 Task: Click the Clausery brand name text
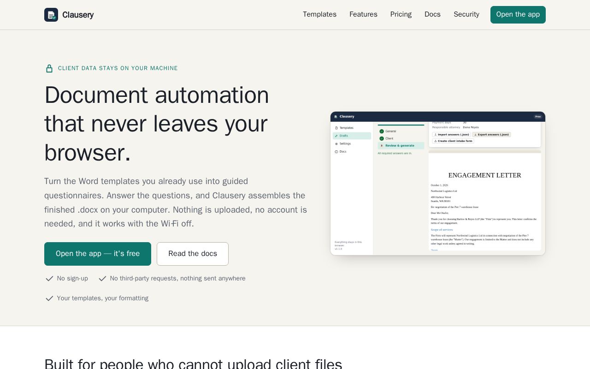click(78, 15)
